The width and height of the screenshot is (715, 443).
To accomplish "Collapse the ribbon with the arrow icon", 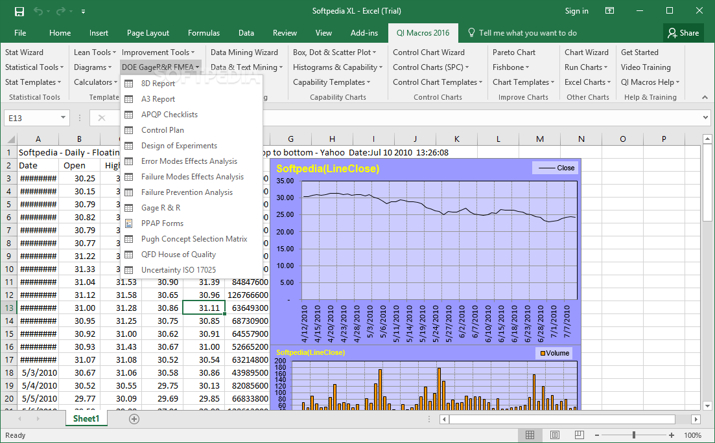I will pos(705,97).
